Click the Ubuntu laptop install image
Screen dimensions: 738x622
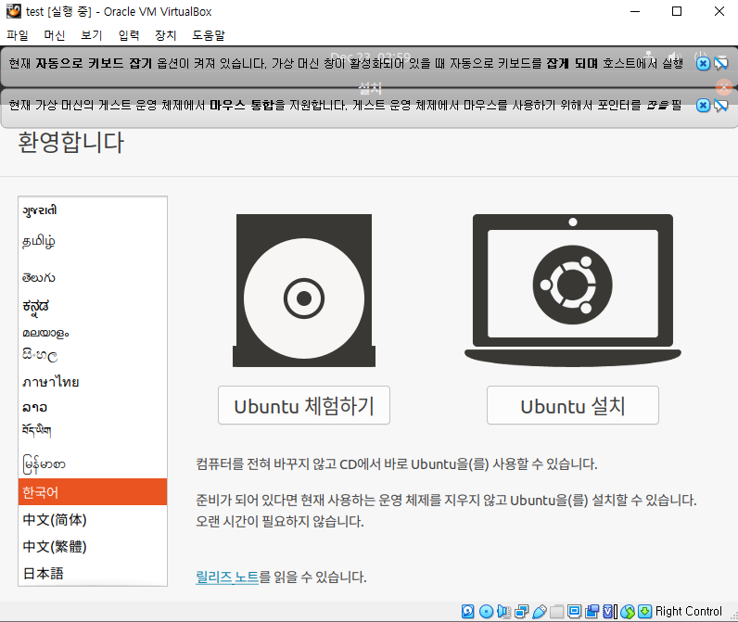573,290
